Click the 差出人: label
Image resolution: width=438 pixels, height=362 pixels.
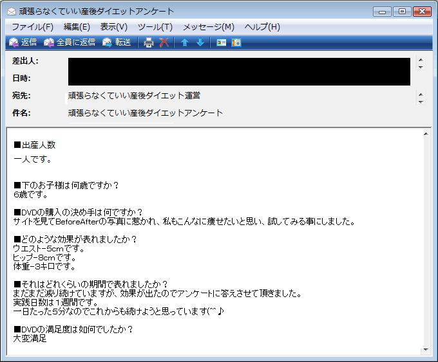25,61
